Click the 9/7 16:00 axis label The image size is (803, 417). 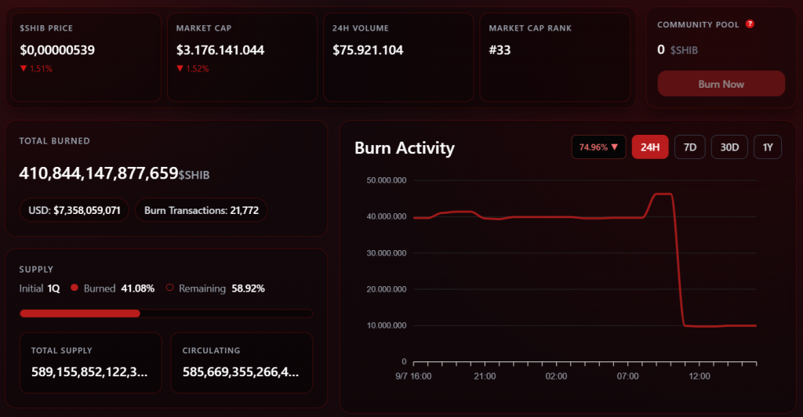pyautogui.click(x=413, y=376)
